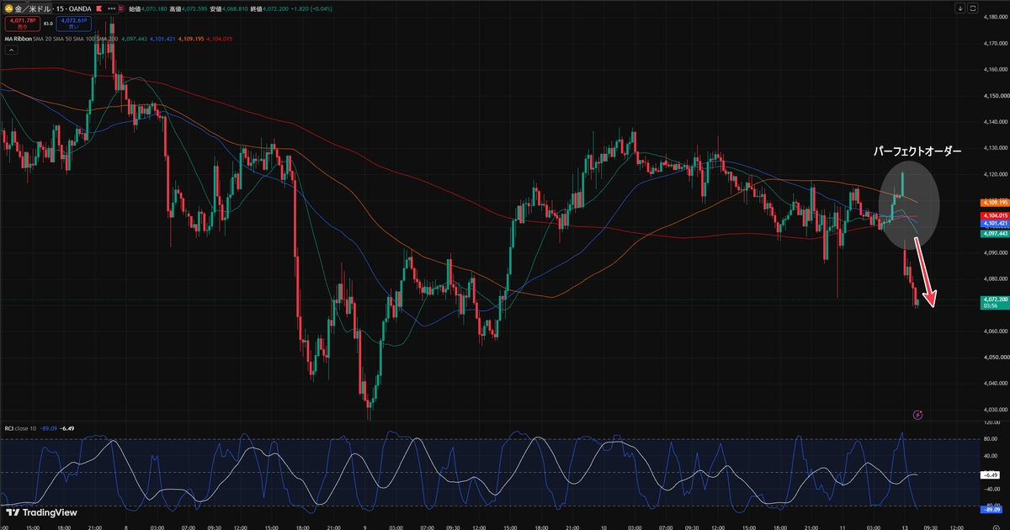The height and width of the screenshot is (530, 1010).
Task: Click the green SMA value 4,097.443 in the legend
Action: 135,39
